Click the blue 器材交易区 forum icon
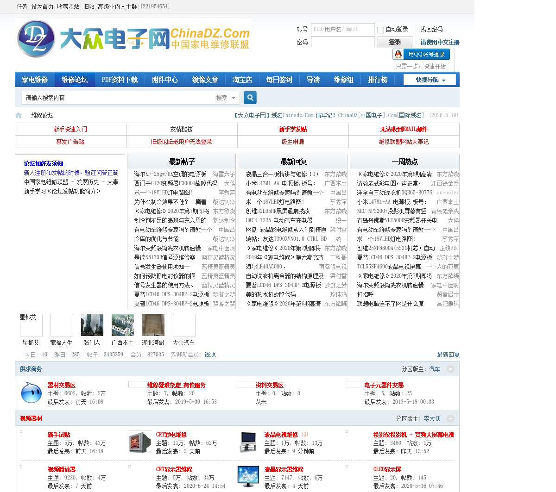Screen dimensions: 556x492 coord(32,392)
